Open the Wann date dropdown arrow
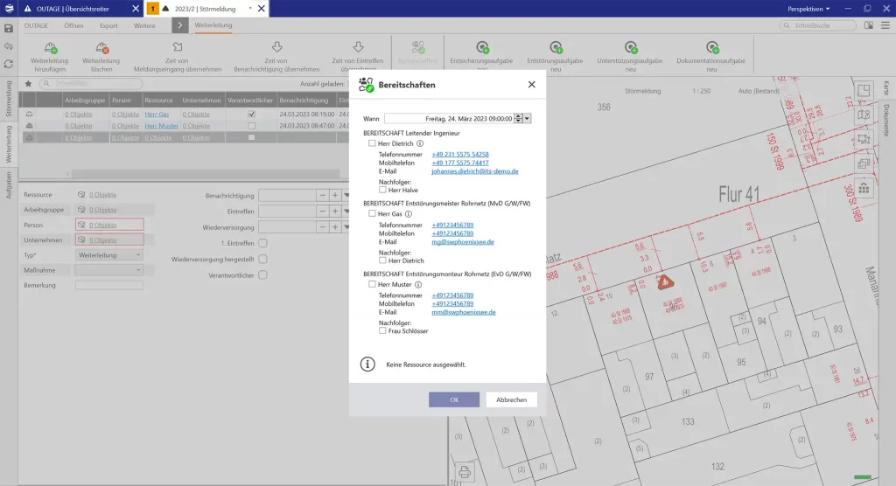The width and height of the screenshot is (896, 486). click(x=528, y=118)
